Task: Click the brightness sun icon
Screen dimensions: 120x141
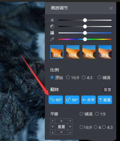Action: (52, 20)
